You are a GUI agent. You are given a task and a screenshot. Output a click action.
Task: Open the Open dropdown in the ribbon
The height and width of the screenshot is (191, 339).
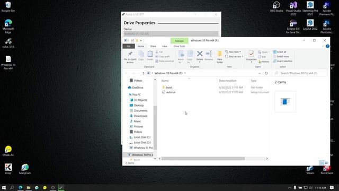[x=264, y=52]
